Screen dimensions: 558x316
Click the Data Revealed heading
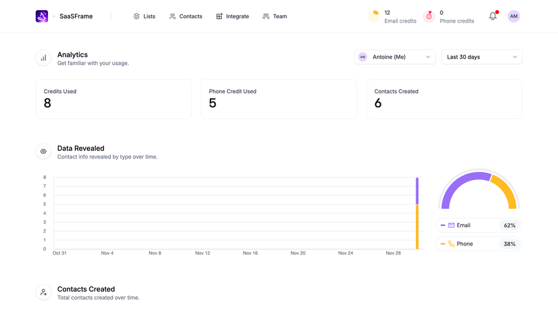(x=81, y=148)
